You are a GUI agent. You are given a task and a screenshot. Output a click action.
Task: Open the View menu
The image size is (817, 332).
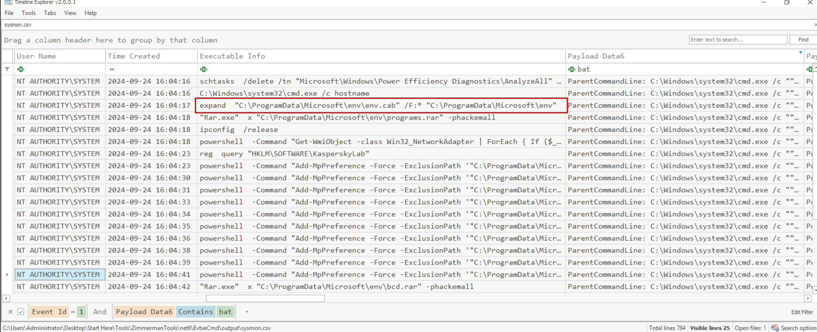[70, 13]
